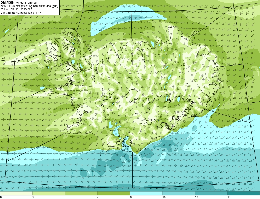Click the palest 0–2 m/s legend swatch
260x199 pixels.
tap(16, 193)
